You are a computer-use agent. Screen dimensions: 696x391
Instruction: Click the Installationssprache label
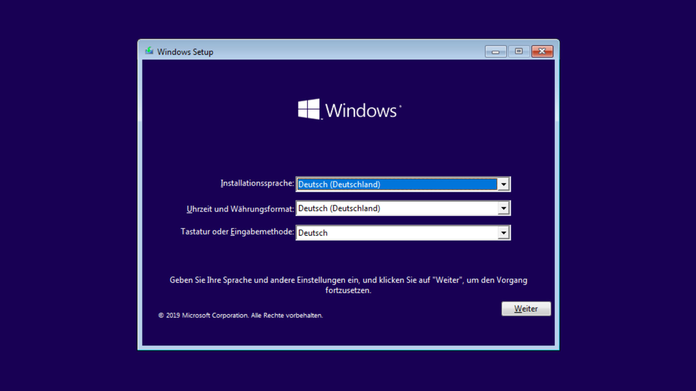pyautogui.click(x=257, y=184)
